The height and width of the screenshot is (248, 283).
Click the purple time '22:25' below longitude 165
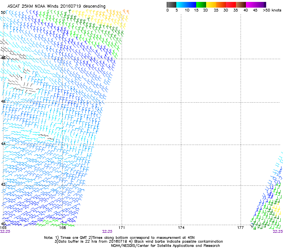pyautogui.click(x=5, y=232)
